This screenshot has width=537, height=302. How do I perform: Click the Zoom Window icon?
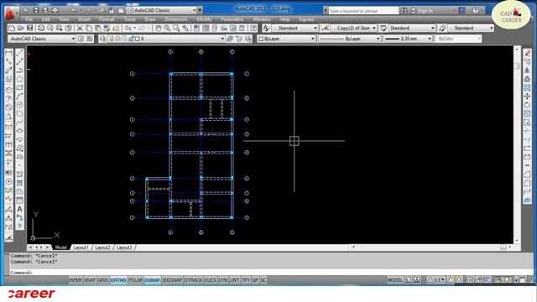(x=176, y=28)
